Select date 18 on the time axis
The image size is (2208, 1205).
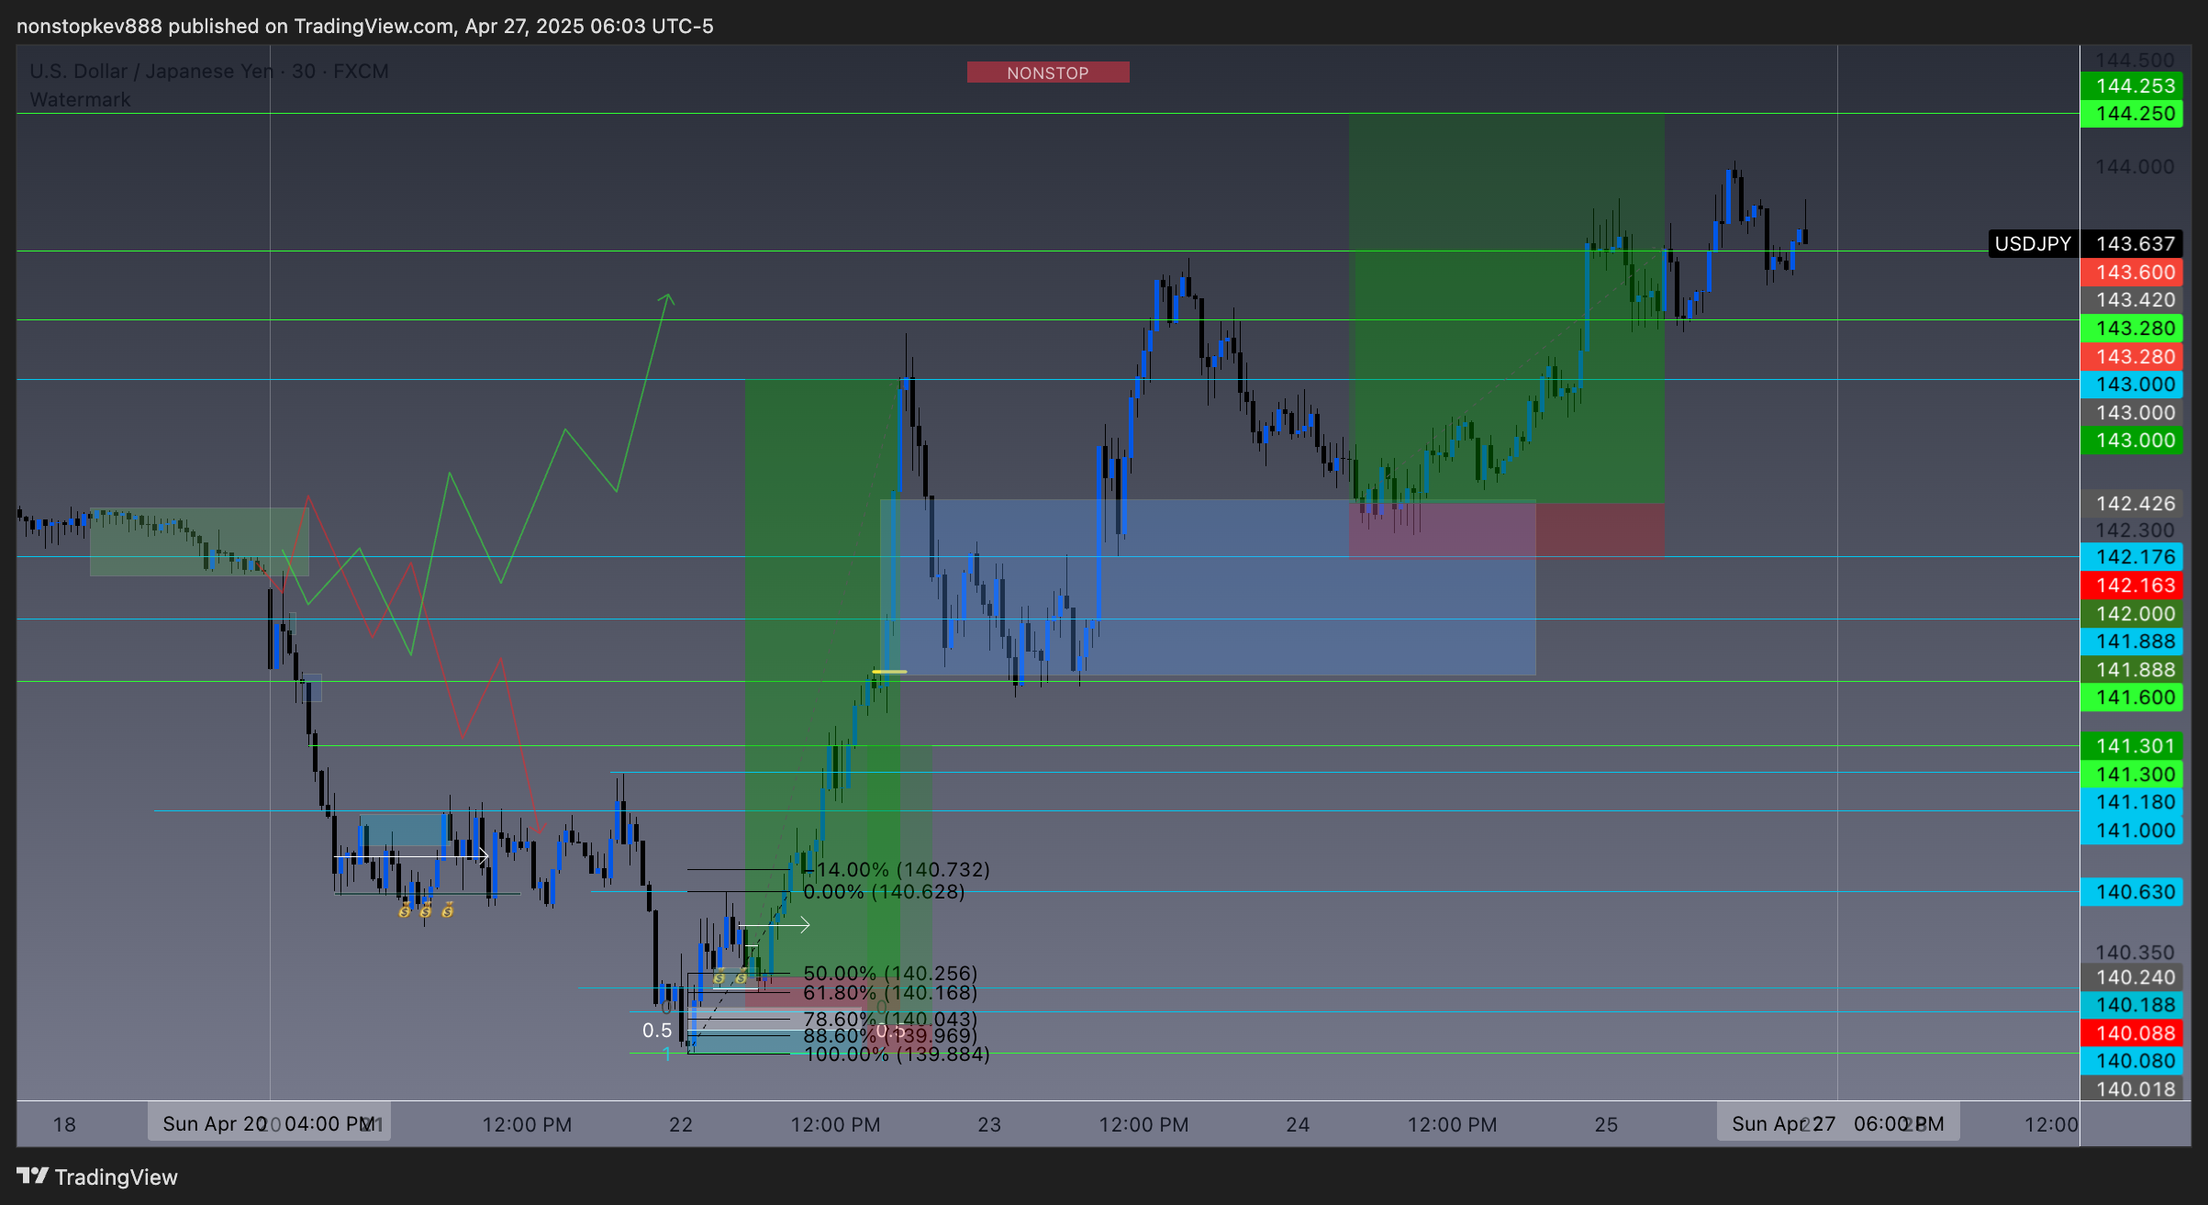point(64,1124)
